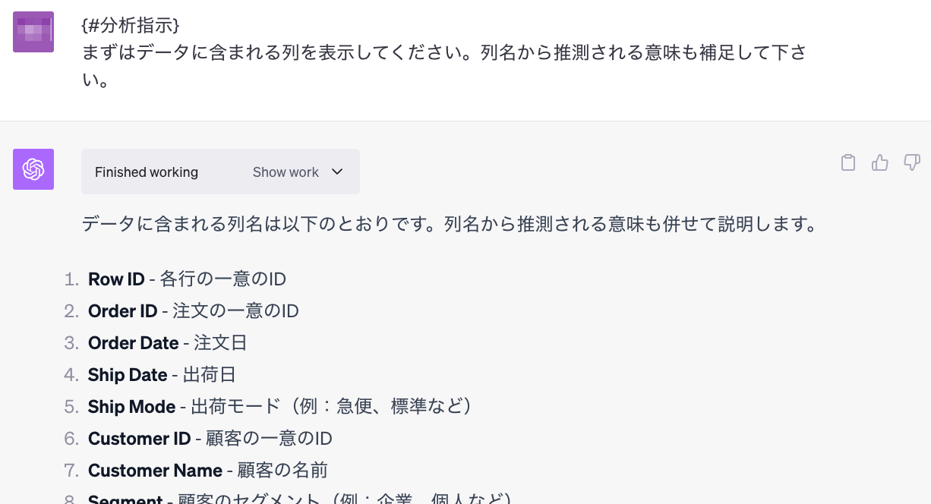931x504 pixels.
Task: Click the Order Date list entry
Action: pos(167,343)
